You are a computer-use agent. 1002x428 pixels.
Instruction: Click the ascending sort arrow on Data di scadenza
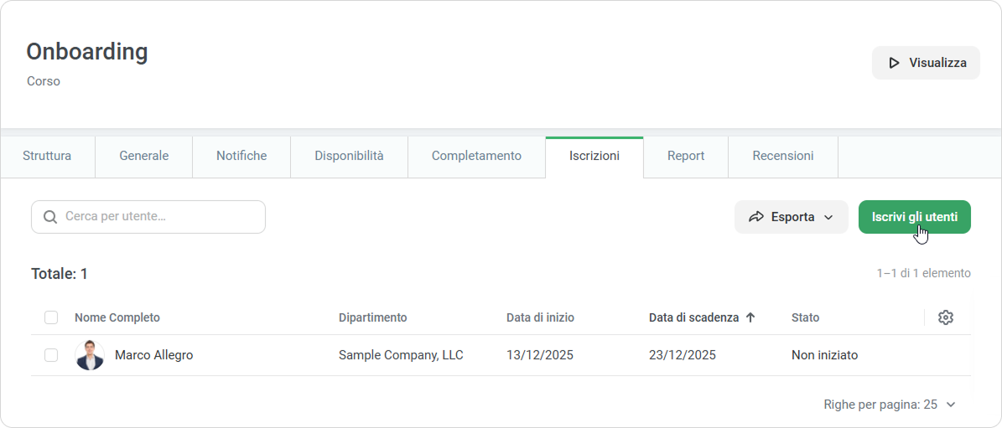(750, 317)
